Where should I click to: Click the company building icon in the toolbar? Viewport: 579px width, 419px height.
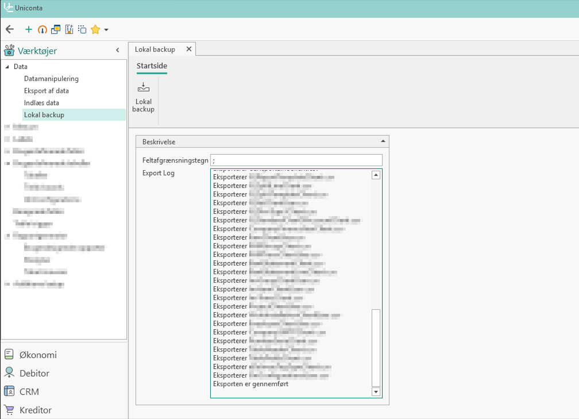(x=69, y=29)
